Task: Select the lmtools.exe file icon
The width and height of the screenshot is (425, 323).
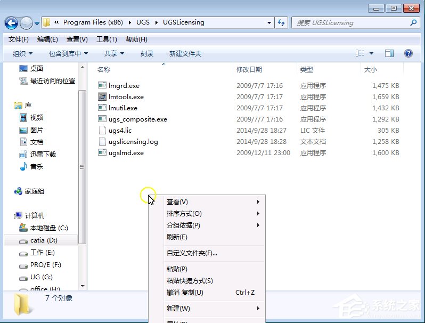Action: click(x=102, y=96)
